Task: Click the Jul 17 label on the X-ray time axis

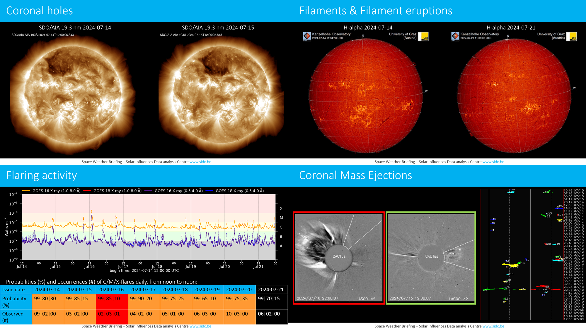Action: click(x=123, y=267)
